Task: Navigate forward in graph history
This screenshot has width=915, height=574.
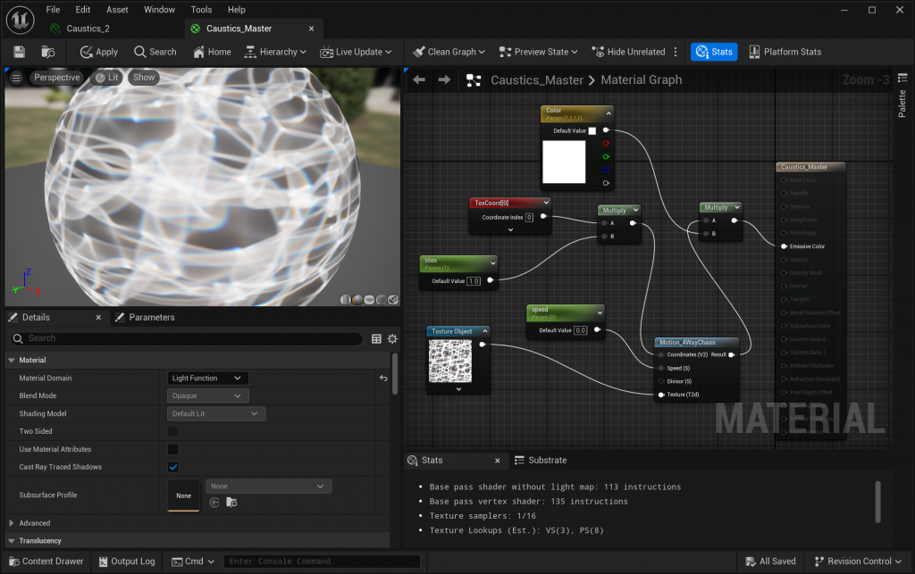Action: tap(445, 79)
